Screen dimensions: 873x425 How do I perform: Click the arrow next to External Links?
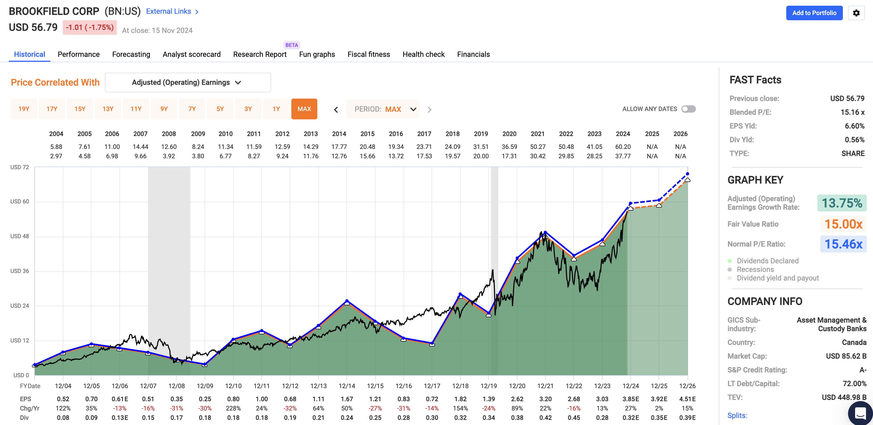[x=197, y=11]
